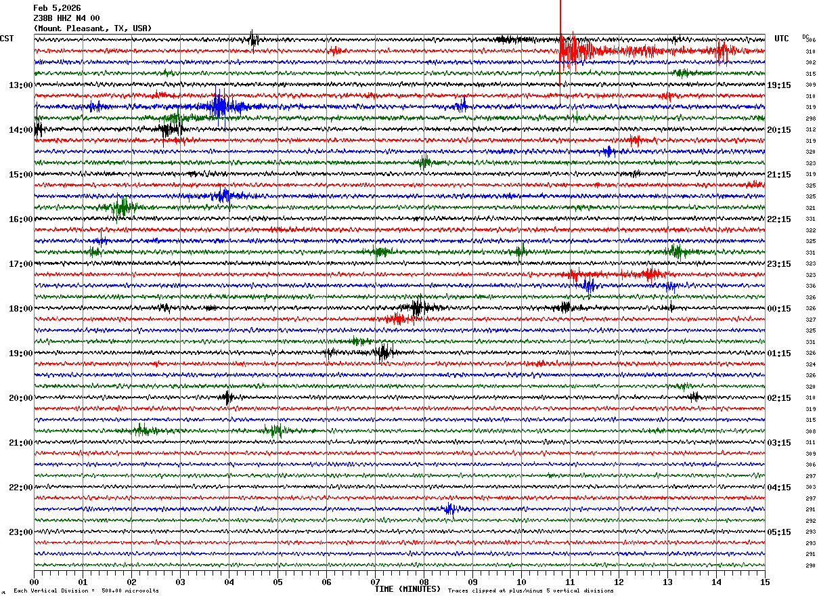
Task: Click the 19:15 UTC time label
Action: click(779, 85)
